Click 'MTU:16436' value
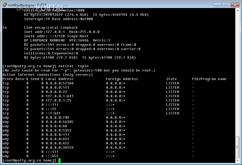Image resolution: width=242 pixels, height=165 pixels. click(79, 40)
